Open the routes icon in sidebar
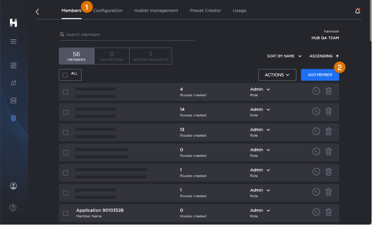The height and width of the screenshot is (232, 379). coord(14,83)
